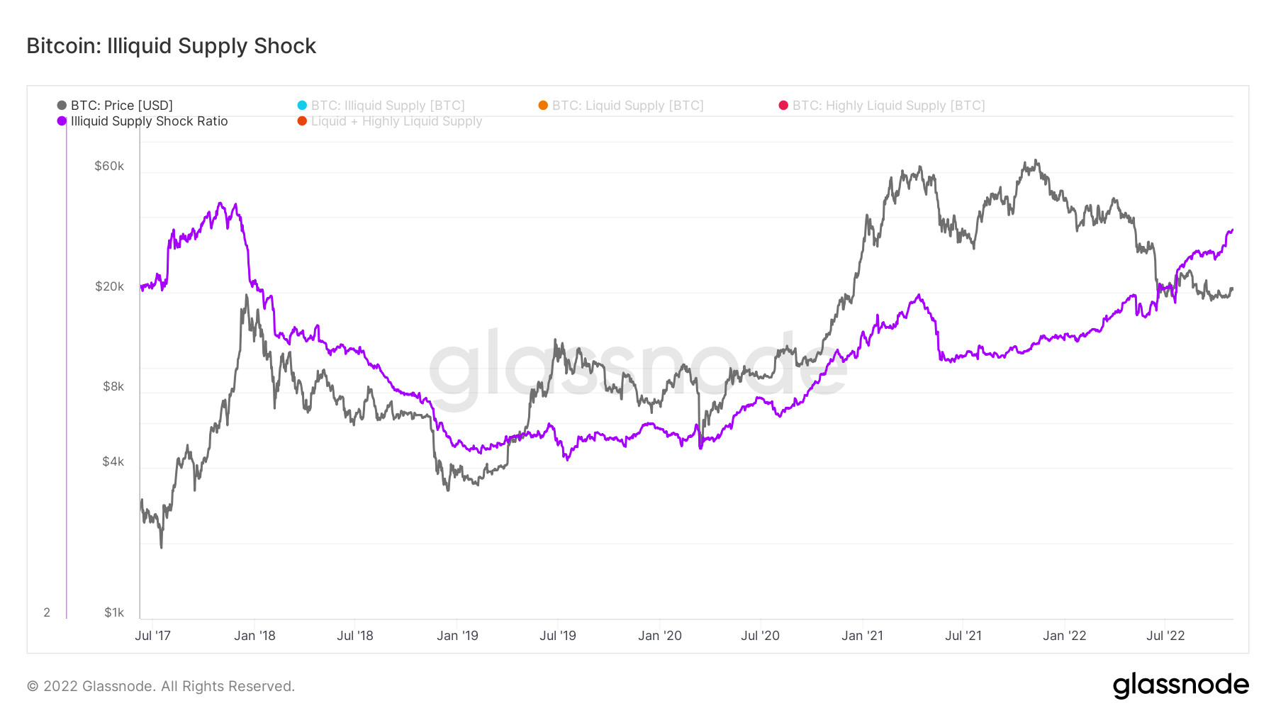Click the $60k price axis label

[x=109, y=167]
